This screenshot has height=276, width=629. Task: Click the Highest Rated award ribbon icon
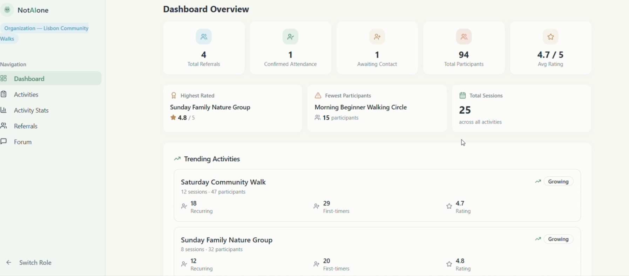point(174,95)
